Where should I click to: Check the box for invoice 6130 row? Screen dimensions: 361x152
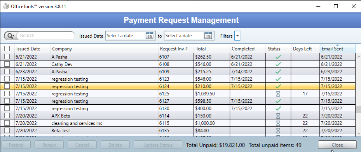[x=7, y=108]
